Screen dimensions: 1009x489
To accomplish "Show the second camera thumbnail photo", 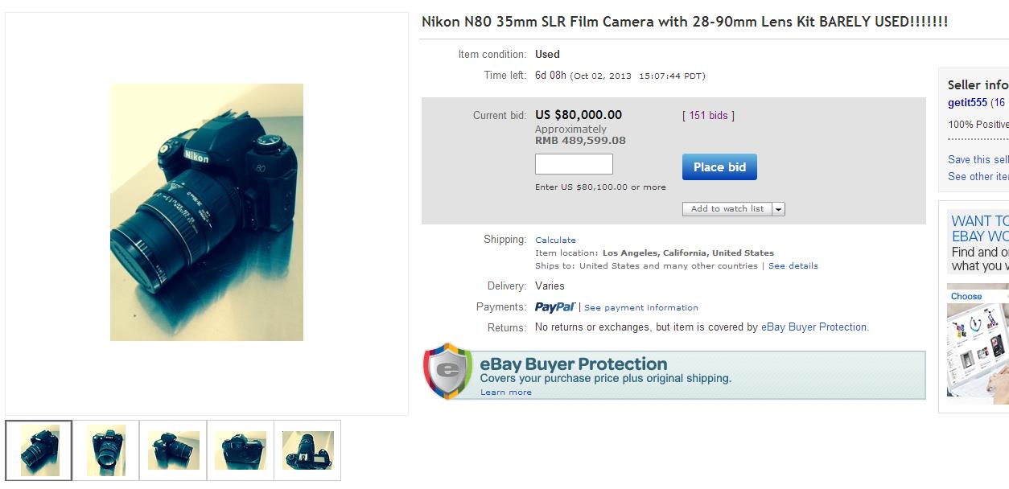I will [105, 450].
